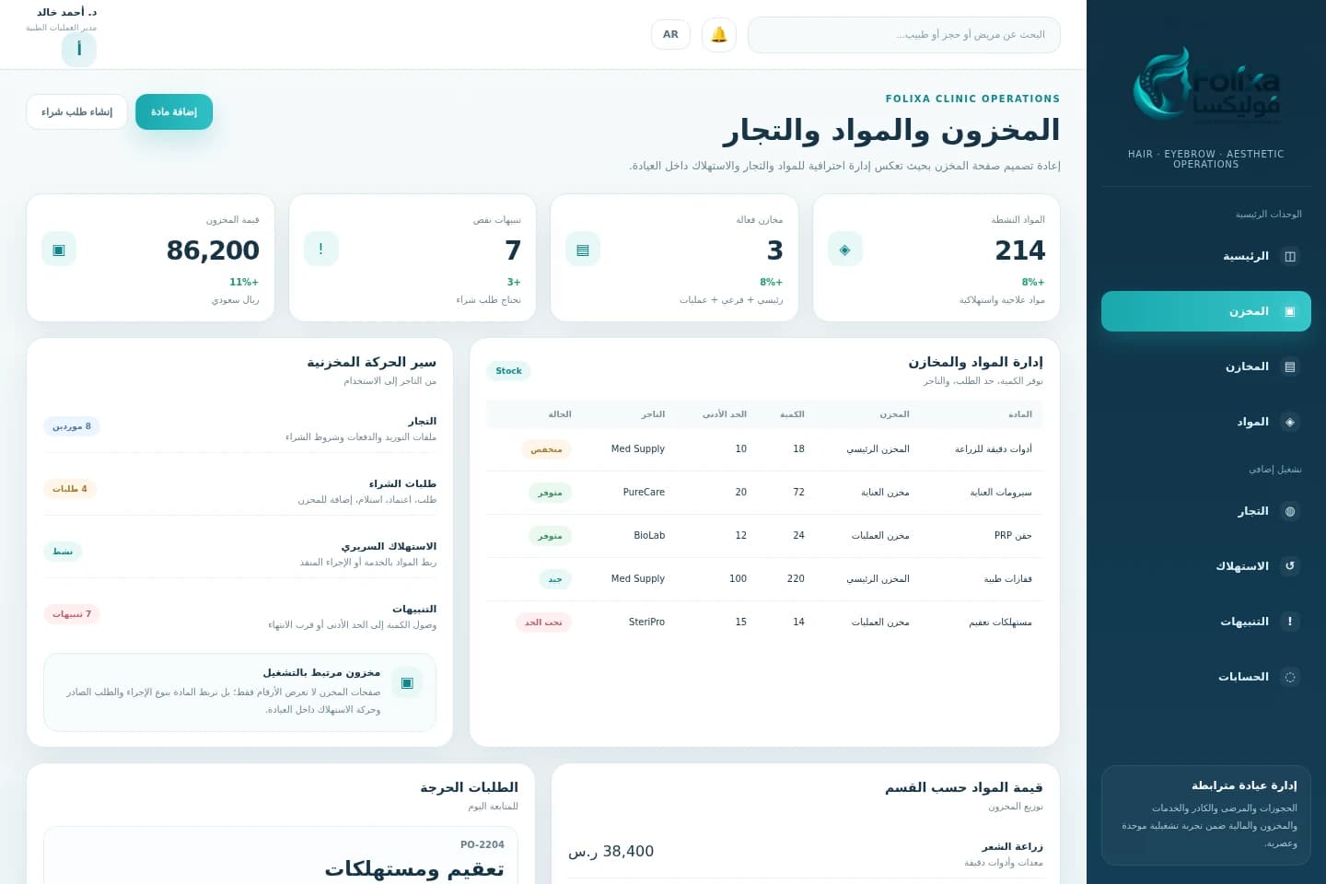1326x884 pixels.
Task: Open the المواد menu item
Action: (1206, 422)
